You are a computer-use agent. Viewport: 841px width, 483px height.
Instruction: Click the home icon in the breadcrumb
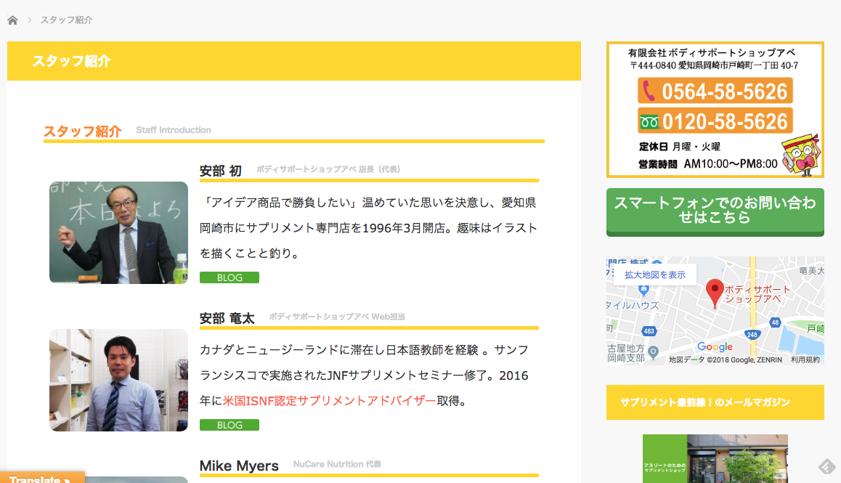[x=13, y=20]
